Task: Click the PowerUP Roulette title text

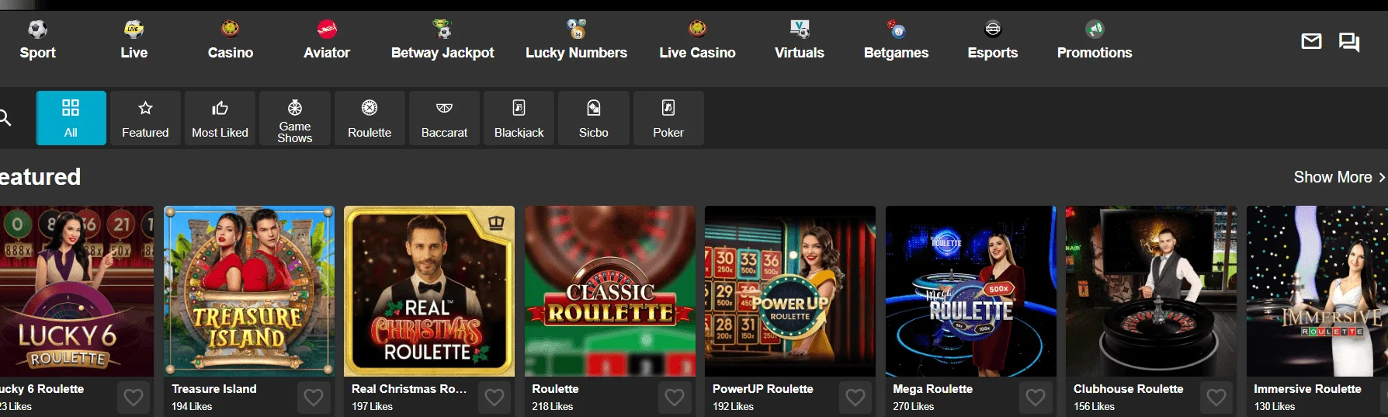Action: tap(763, 389)
